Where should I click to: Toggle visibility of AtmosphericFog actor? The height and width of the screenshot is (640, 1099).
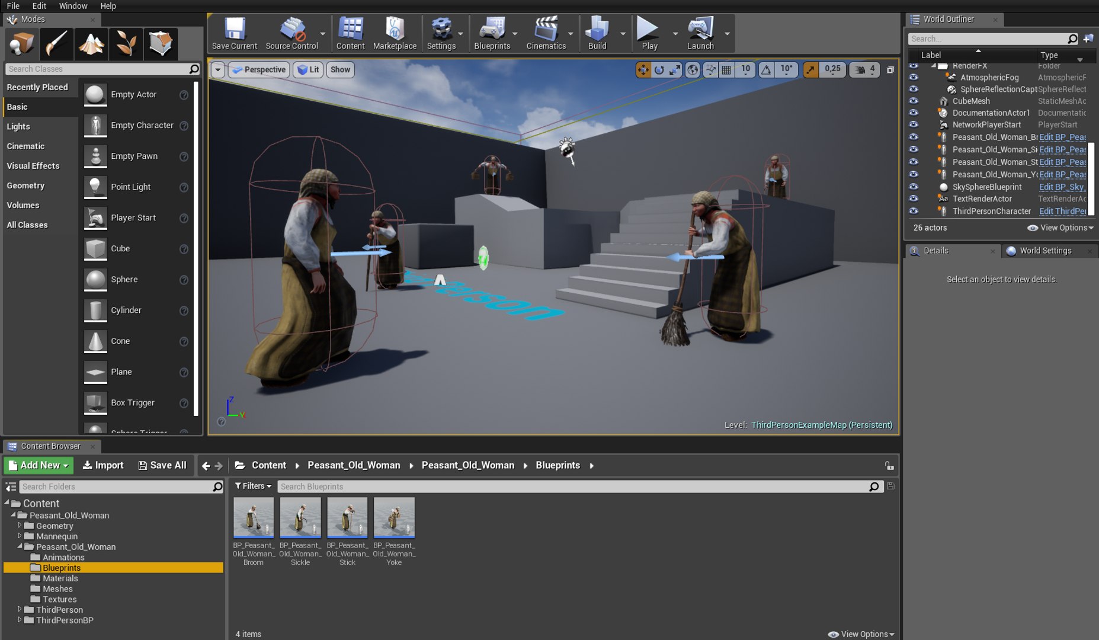click(914, 78)
